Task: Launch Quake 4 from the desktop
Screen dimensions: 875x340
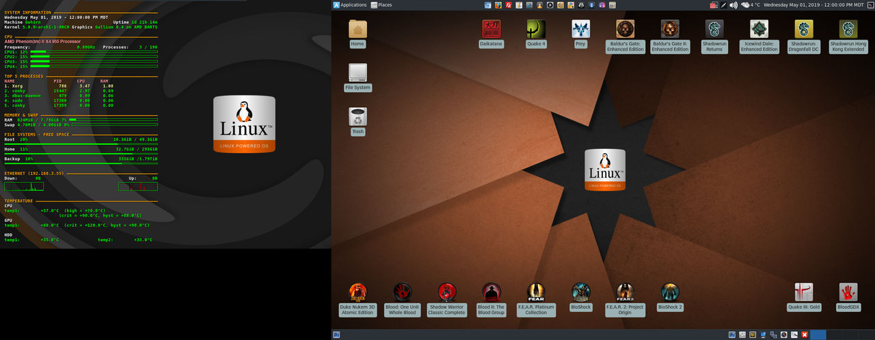Action: click(536, 34)
